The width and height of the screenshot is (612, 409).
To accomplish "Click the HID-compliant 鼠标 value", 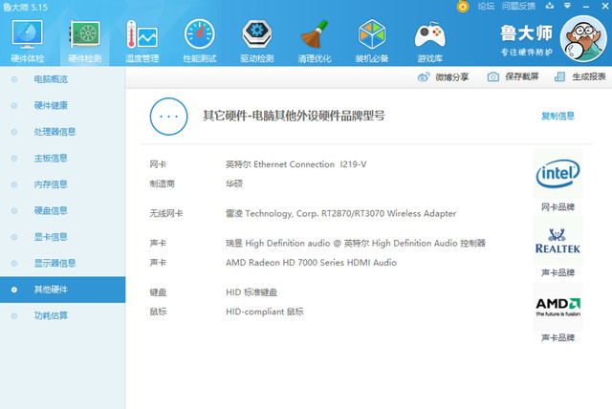I will (x=265, y=312).
